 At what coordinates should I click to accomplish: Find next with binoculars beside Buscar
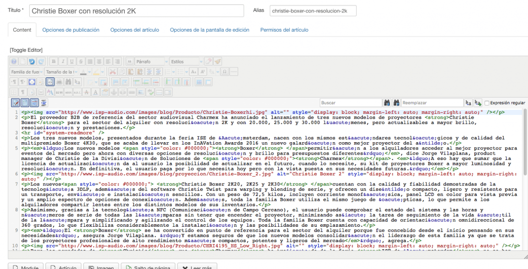pos(387,102)
